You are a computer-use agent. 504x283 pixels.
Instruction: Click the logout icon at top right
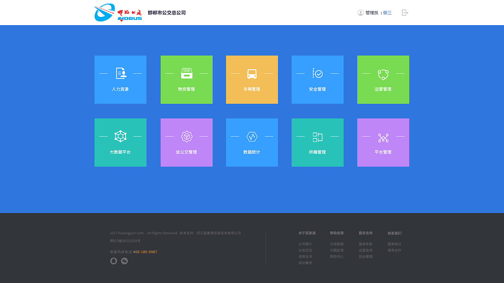click(x=405, y=12)
